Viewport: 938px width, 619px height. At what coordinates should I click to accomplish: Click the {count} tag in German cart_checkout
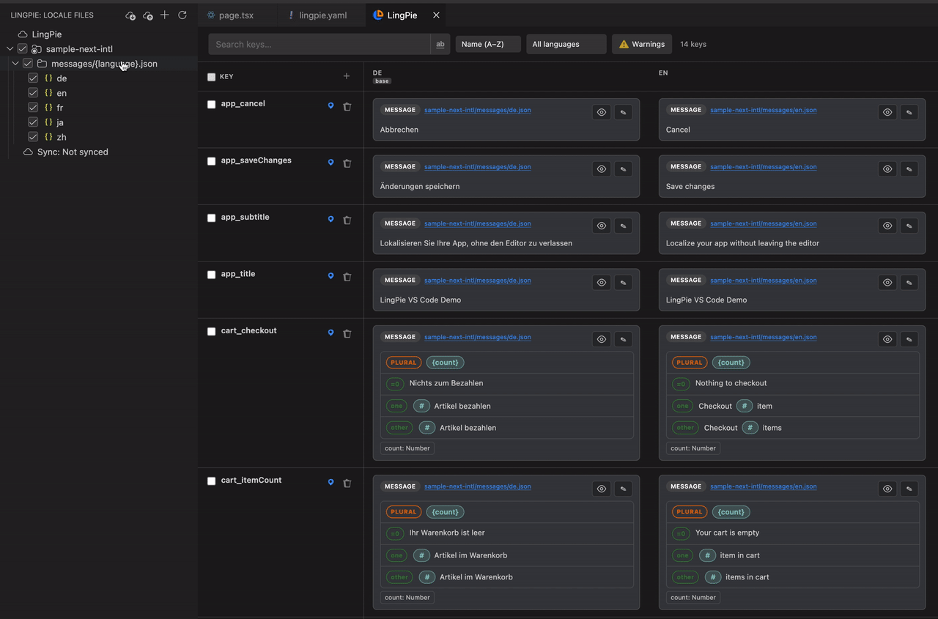click(x=445, y=363)
